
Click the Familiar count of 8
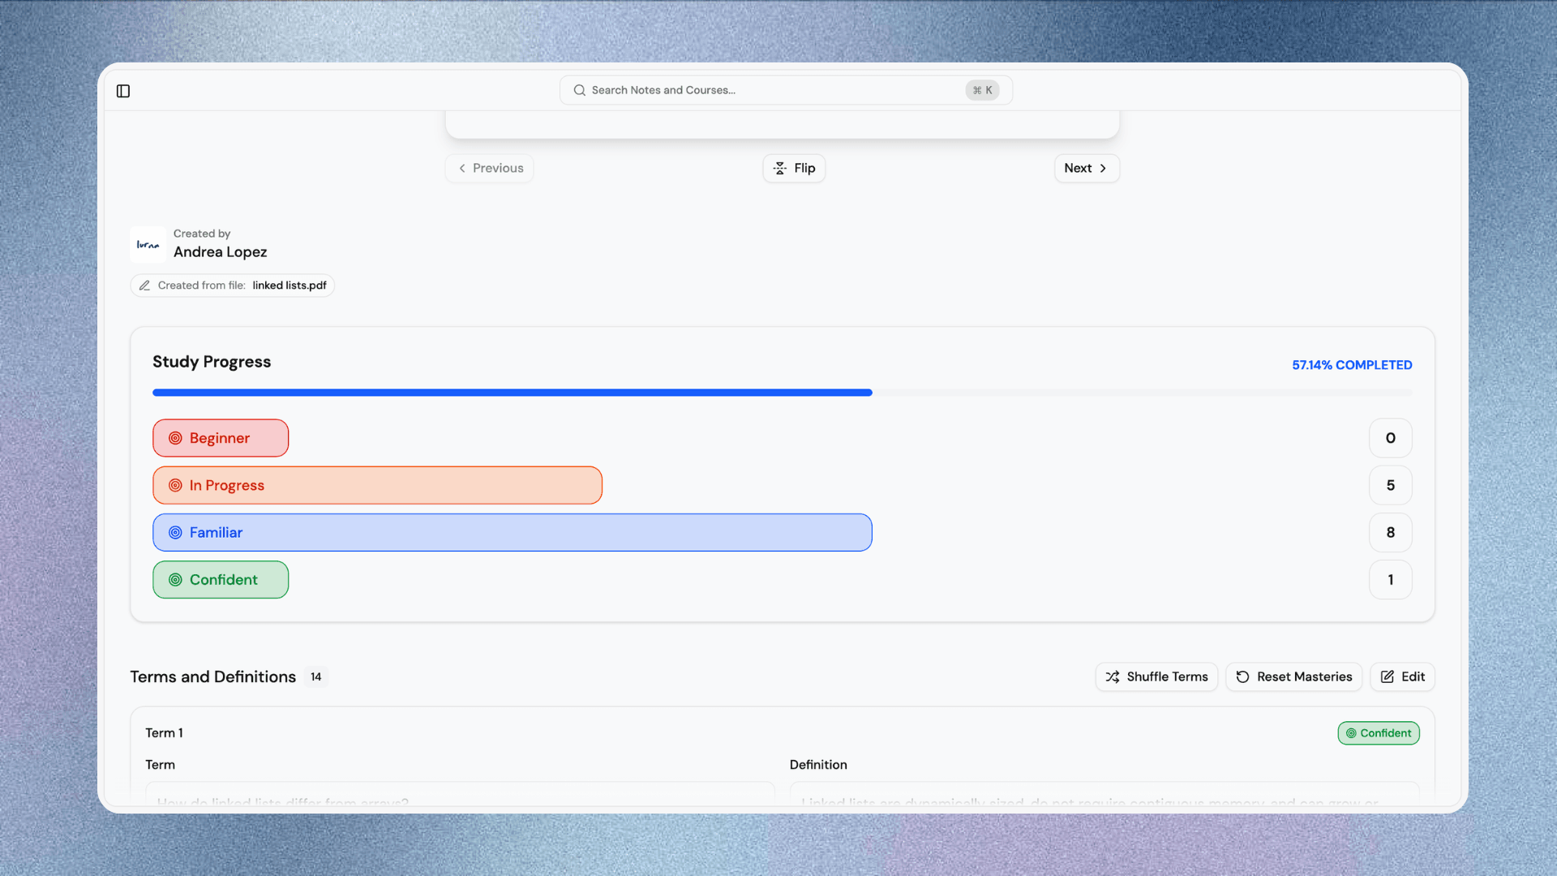(x=1391, y=532)
